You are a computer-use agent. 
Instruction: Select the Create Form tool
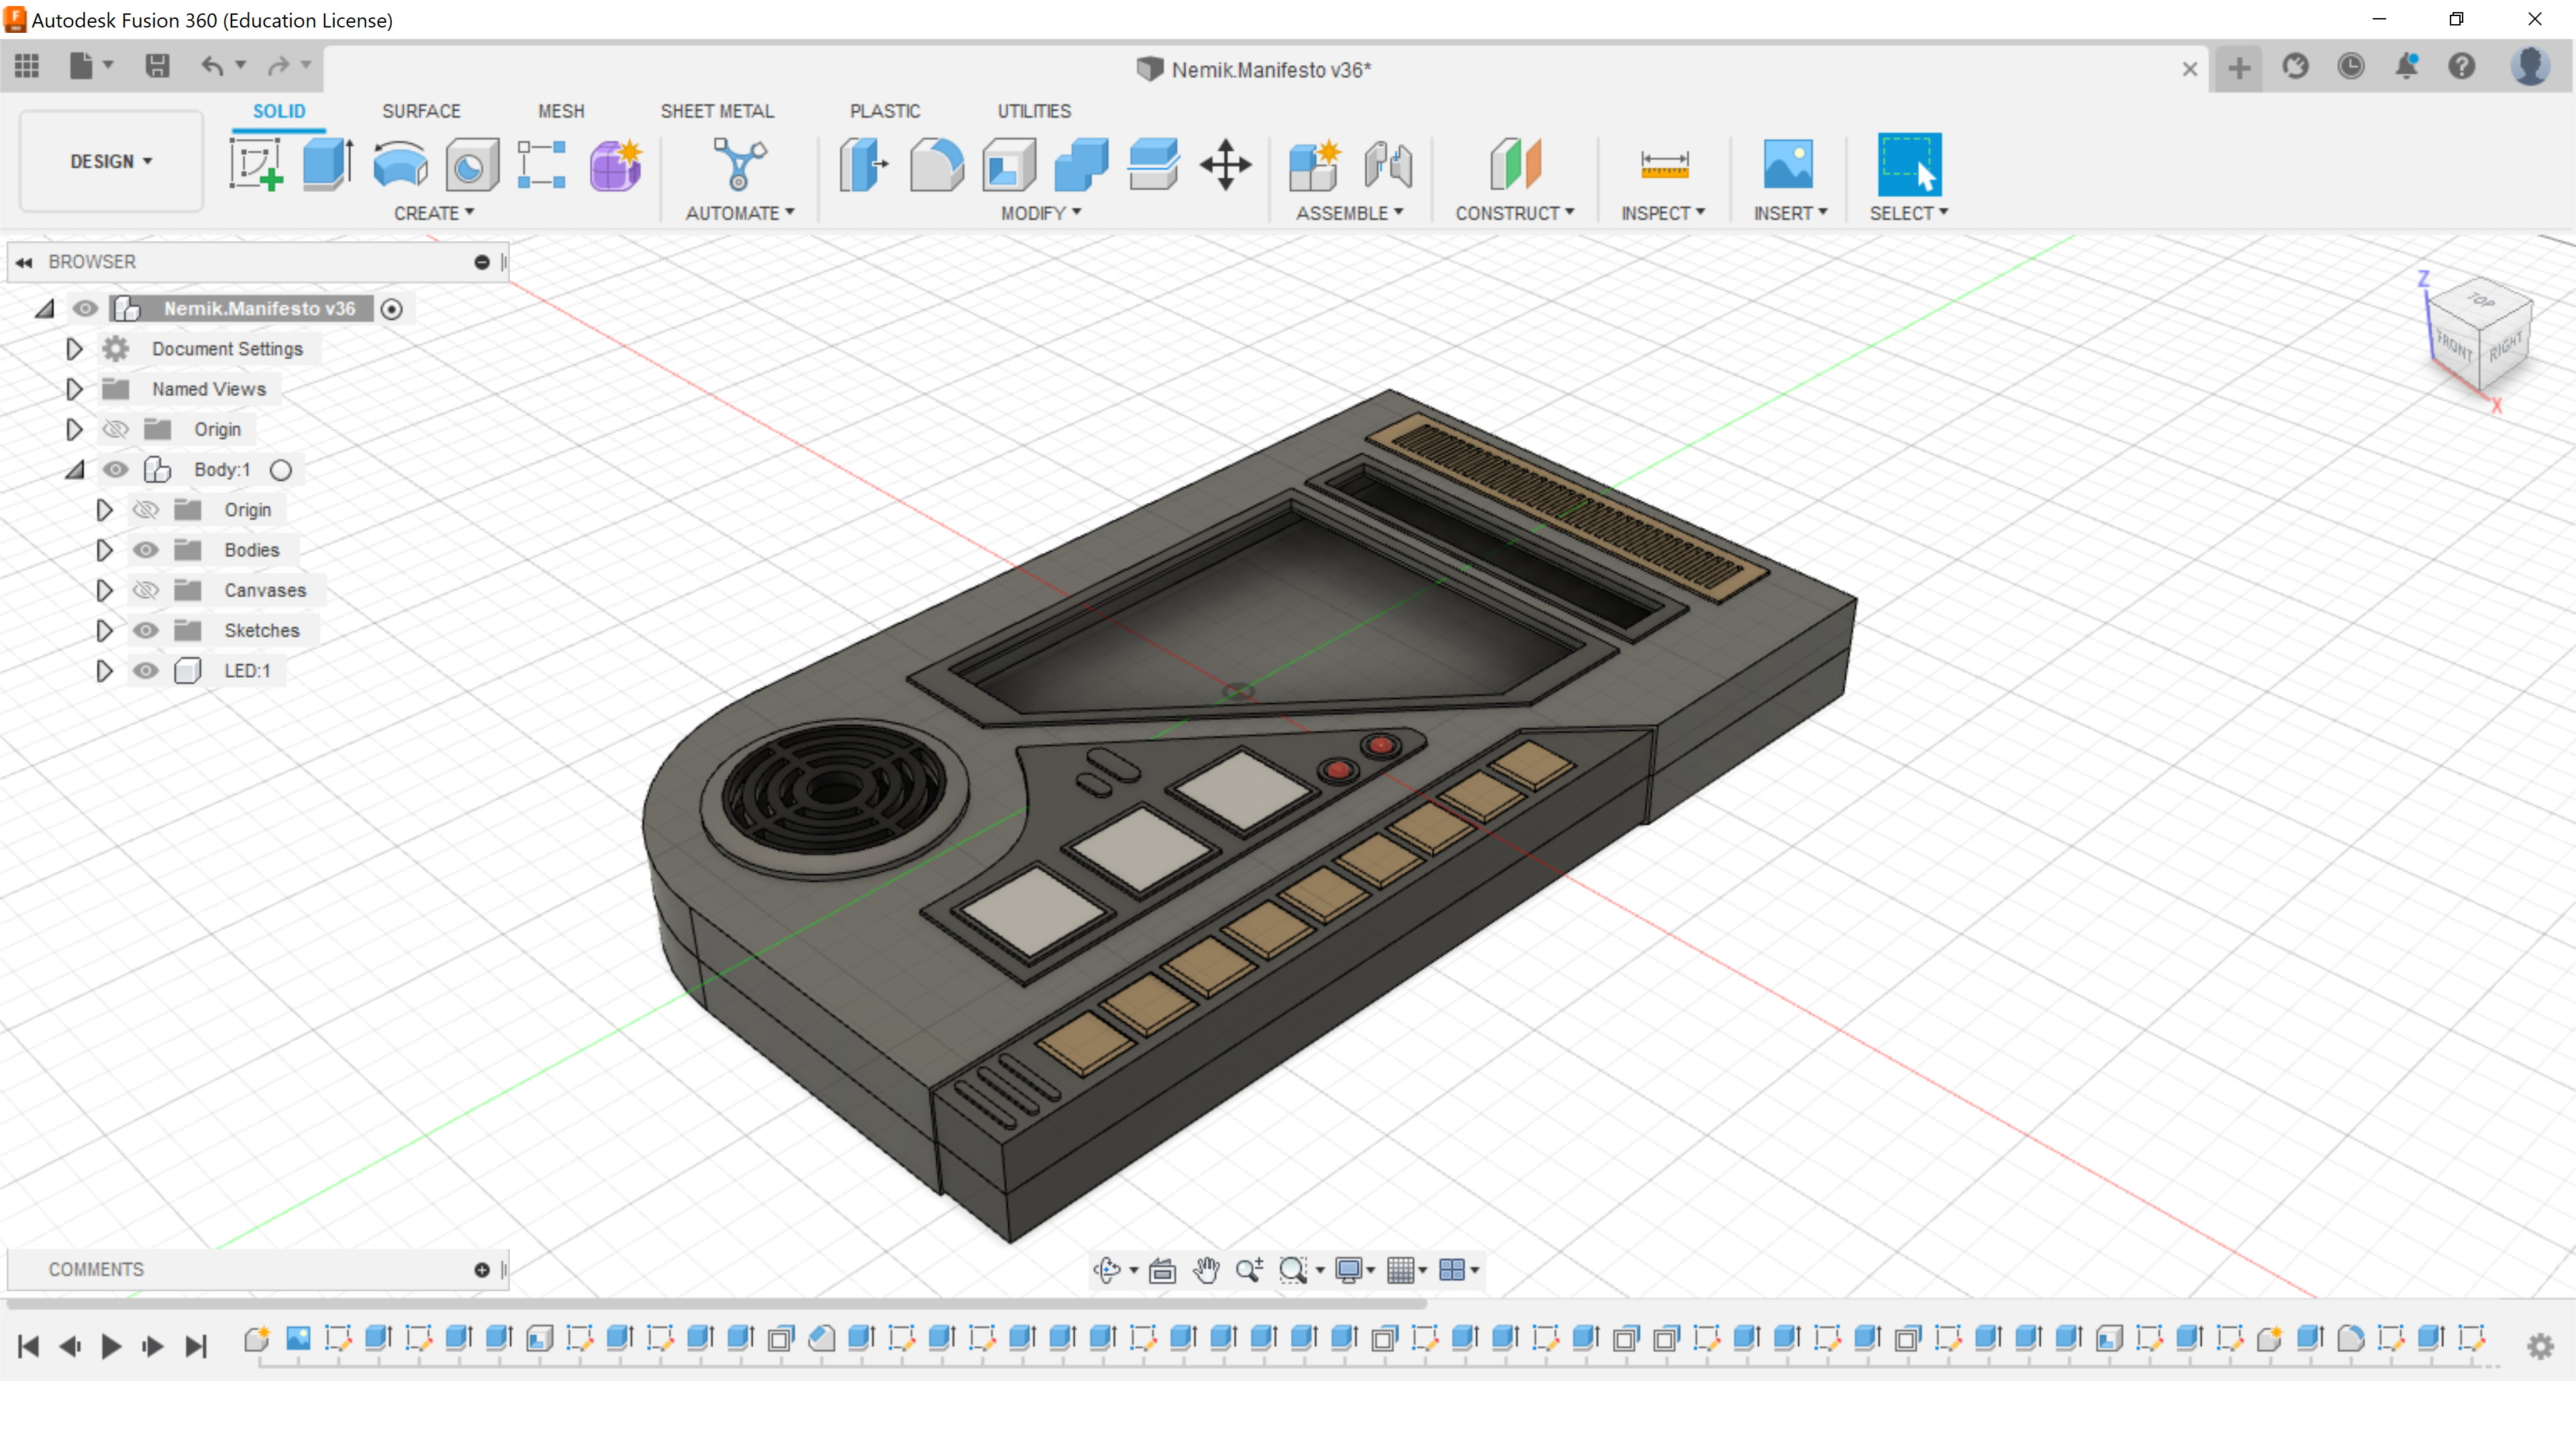coord(615,164)
